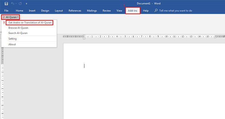Click the Undo arrow icon
Screen dimensions: 225x119
pos(13,3)
